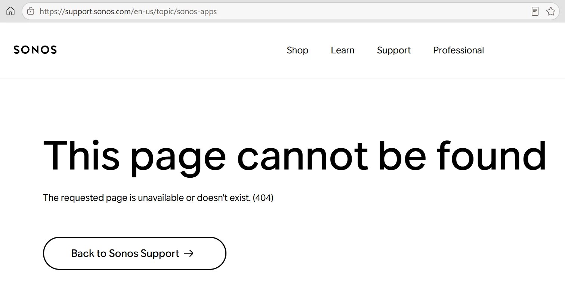The image size is (565, 286).
Task: Click Back to Sonos Support button
Action: [135, 253]
